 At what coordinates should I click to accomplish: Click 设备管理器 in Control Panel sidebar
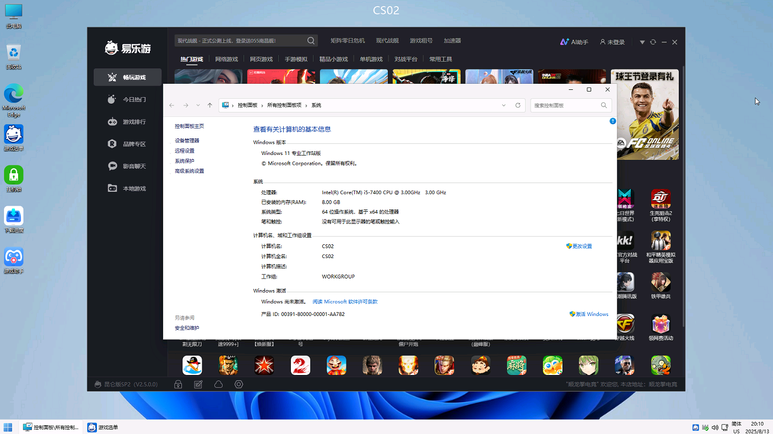click(x=187, y=141)
